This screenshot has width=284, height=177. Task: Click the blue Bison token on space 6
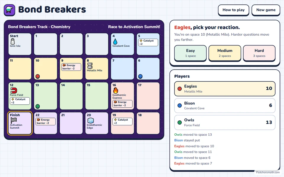(x=140, y=76)
